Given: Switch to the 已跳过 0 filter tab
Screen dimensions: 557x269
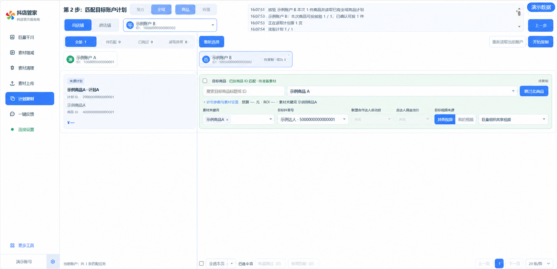Looking at the screenshot, I should pos(145,42).
